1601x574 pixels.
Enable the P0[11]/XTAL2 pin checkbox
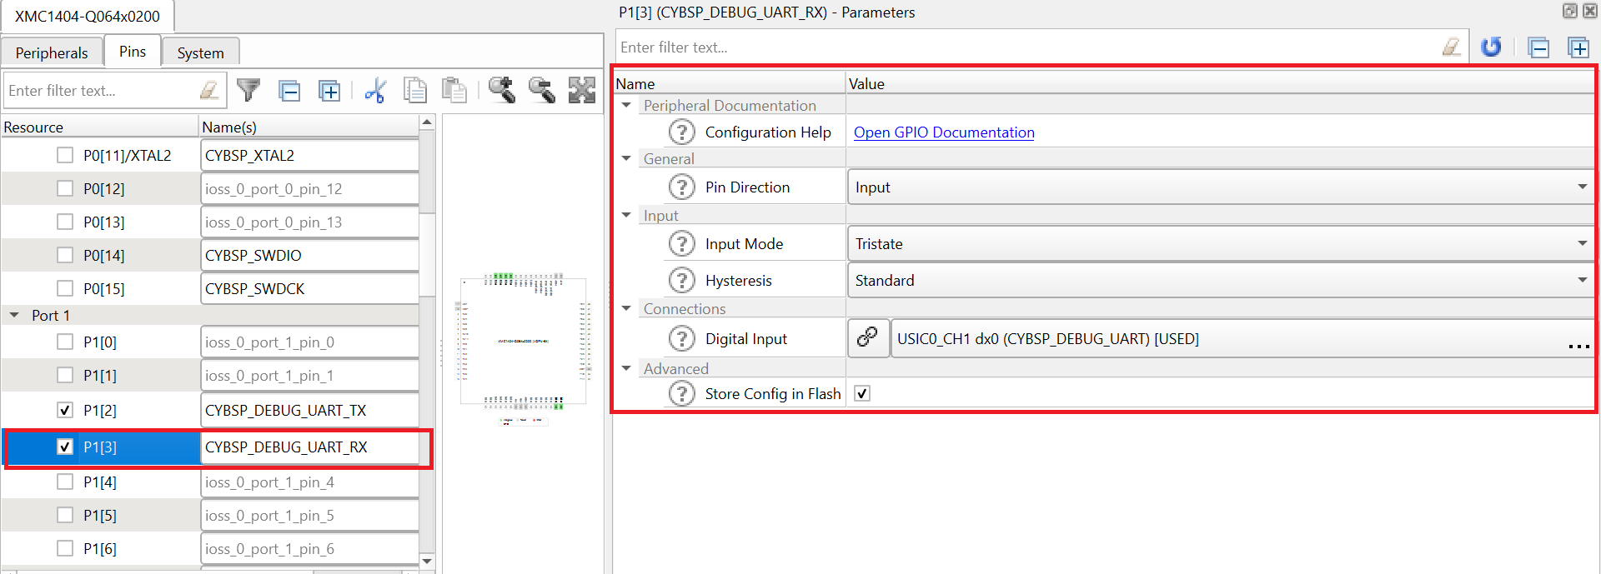point(65,155)
